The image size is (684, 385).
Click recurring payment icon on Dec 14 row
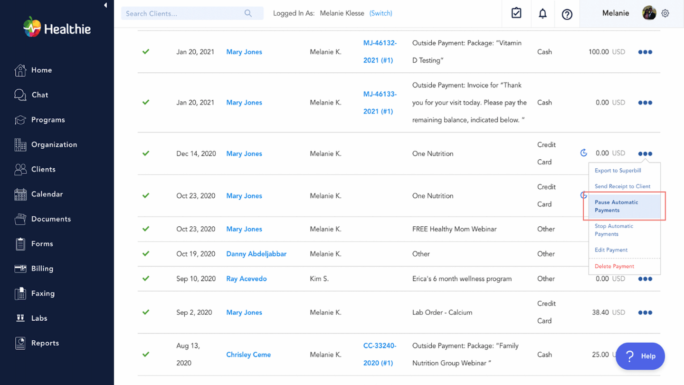tap(584, 153)
